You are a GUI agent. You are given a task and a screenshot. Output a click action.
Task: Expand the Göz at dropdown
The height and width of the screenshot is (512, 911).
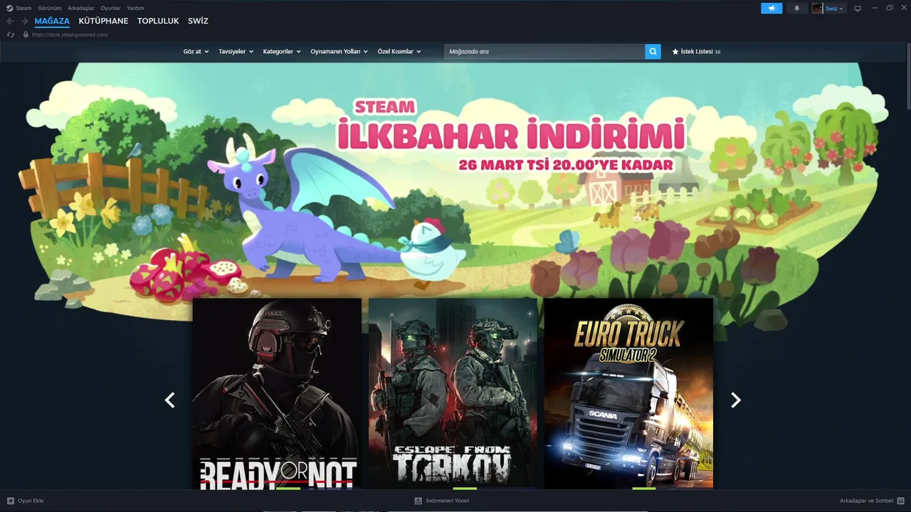[x=196, y=51]
